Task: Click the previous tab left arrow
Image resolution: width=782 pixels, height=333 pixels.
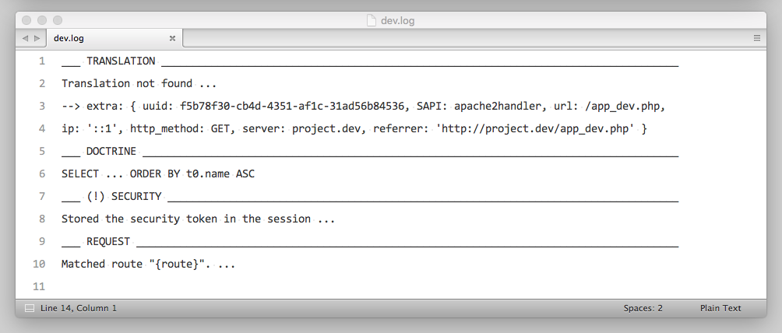Action: (x=25, y=37)
